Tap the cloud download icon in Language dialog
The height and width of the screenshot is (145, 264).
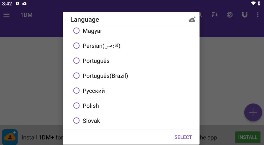click(192, 20)
